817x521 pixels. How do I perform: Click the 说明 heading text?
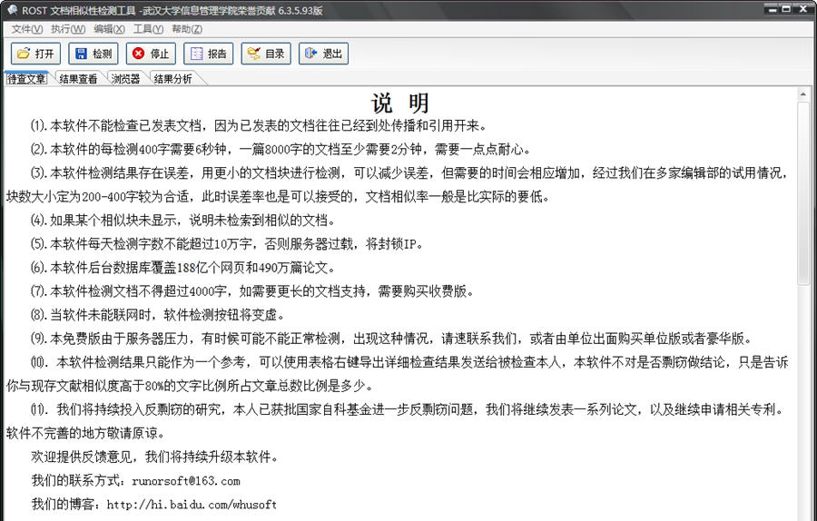[400, 103]
